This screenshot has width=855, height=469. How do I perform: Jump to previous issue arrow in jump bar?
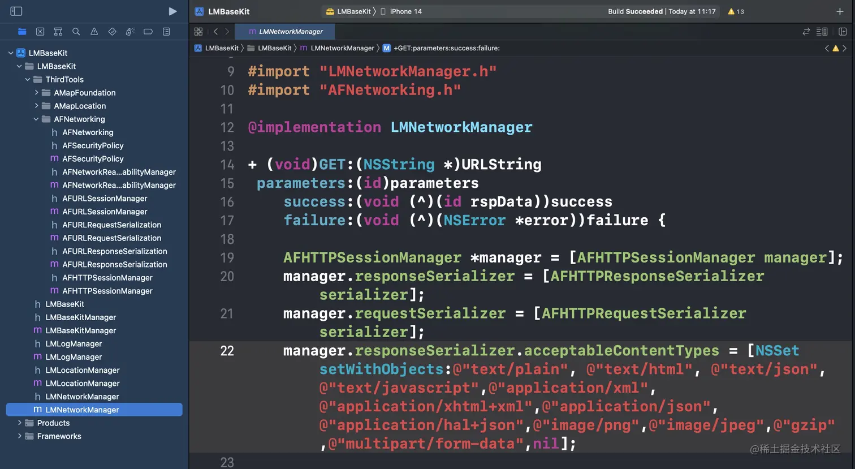(827, 48)
